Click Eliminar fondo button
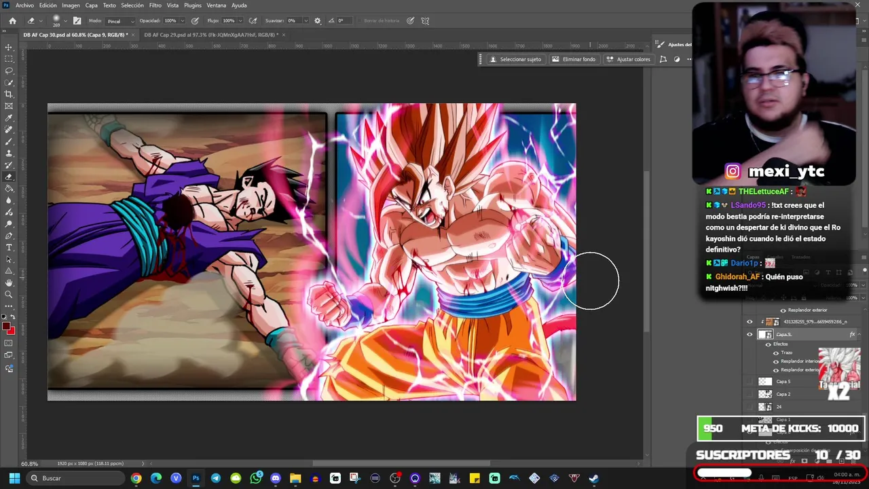Viewport: 869px width, 489px height. coord(574,59)
